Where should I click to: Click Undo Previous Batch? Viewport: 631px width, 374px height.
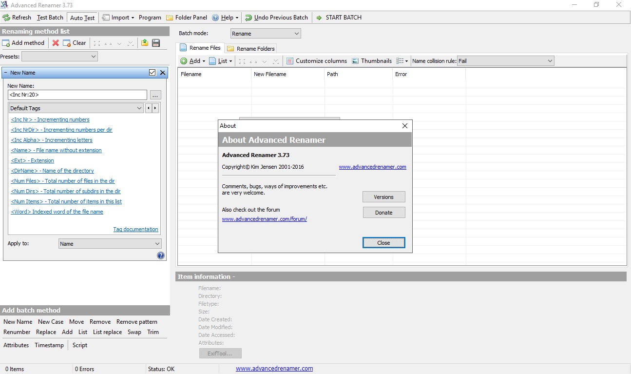[276, 18]
